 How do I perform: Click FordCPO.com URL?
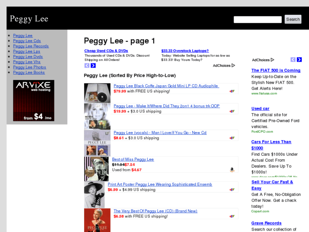click(262, 132)
